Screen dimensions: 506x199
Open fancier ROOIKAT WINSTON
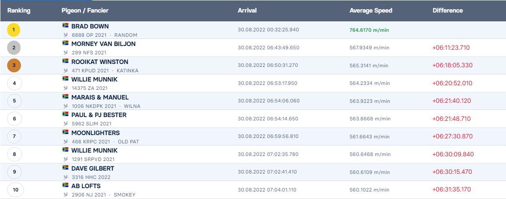(x=100, y=61)
